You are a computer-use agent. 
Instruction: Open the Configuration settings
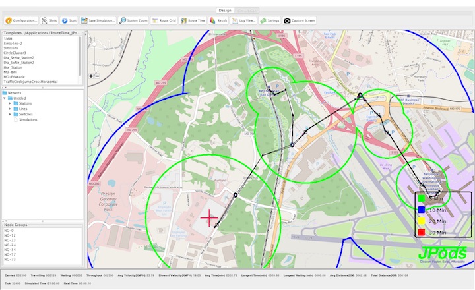pyautogui.click(x=21, y=20)
